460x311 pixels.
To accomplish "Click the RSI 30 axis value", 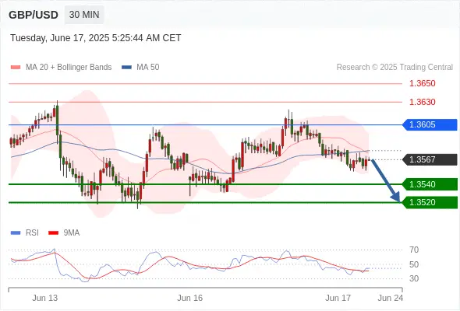I will 414,278.
